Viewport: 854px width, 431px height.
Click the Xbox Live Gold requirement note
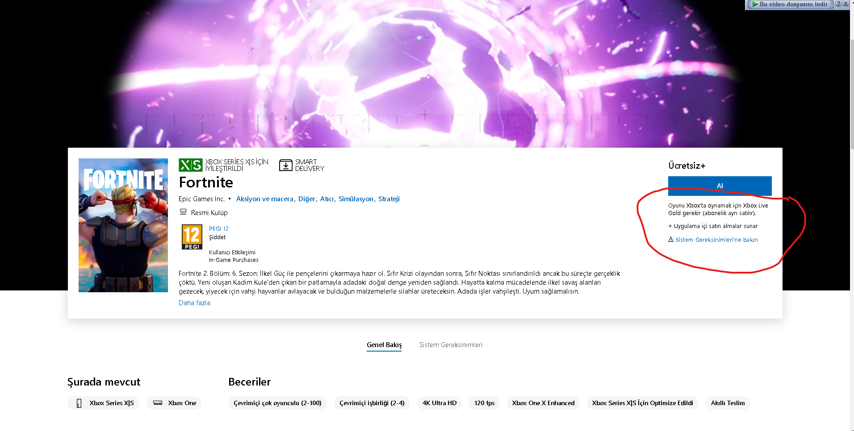pyautogui.click(x=718, y=209)
